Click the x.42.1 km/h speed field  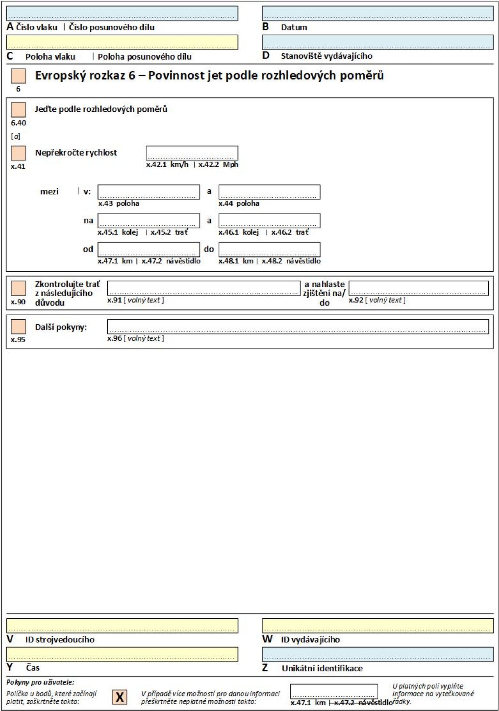192,153
